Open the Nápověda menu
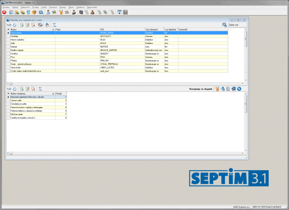This screenshot has width=289, height=210. coord(92,8)
